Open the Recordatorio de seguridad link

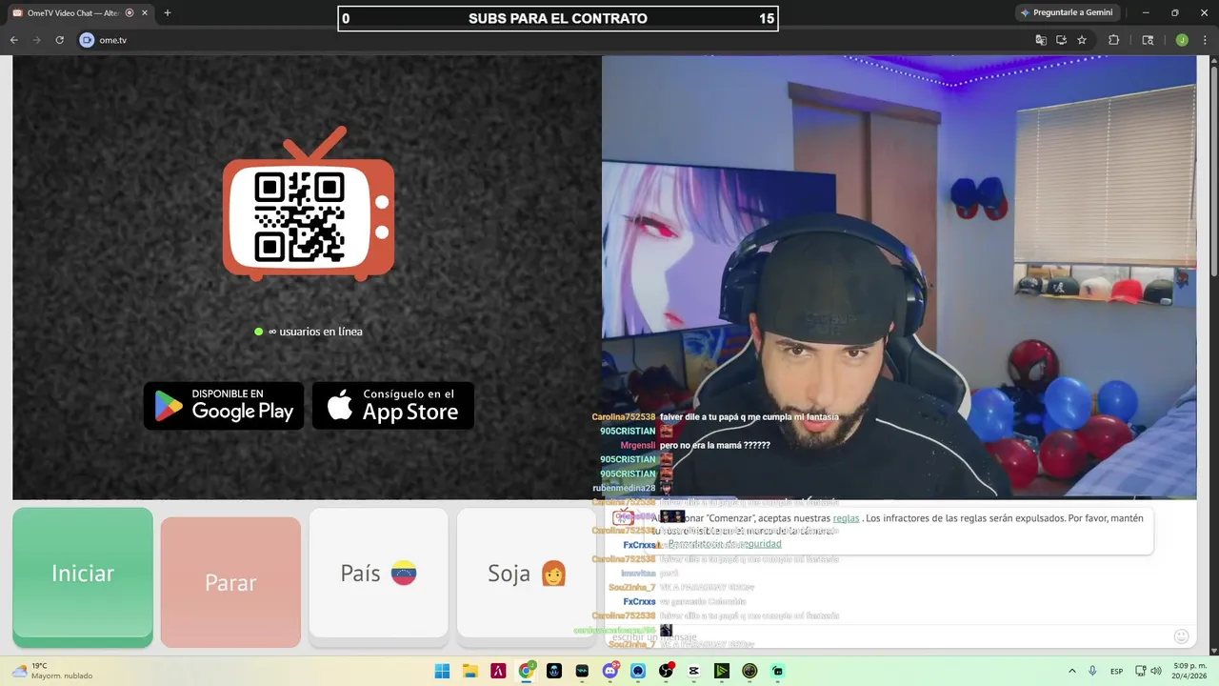click(x=725, y=544)
